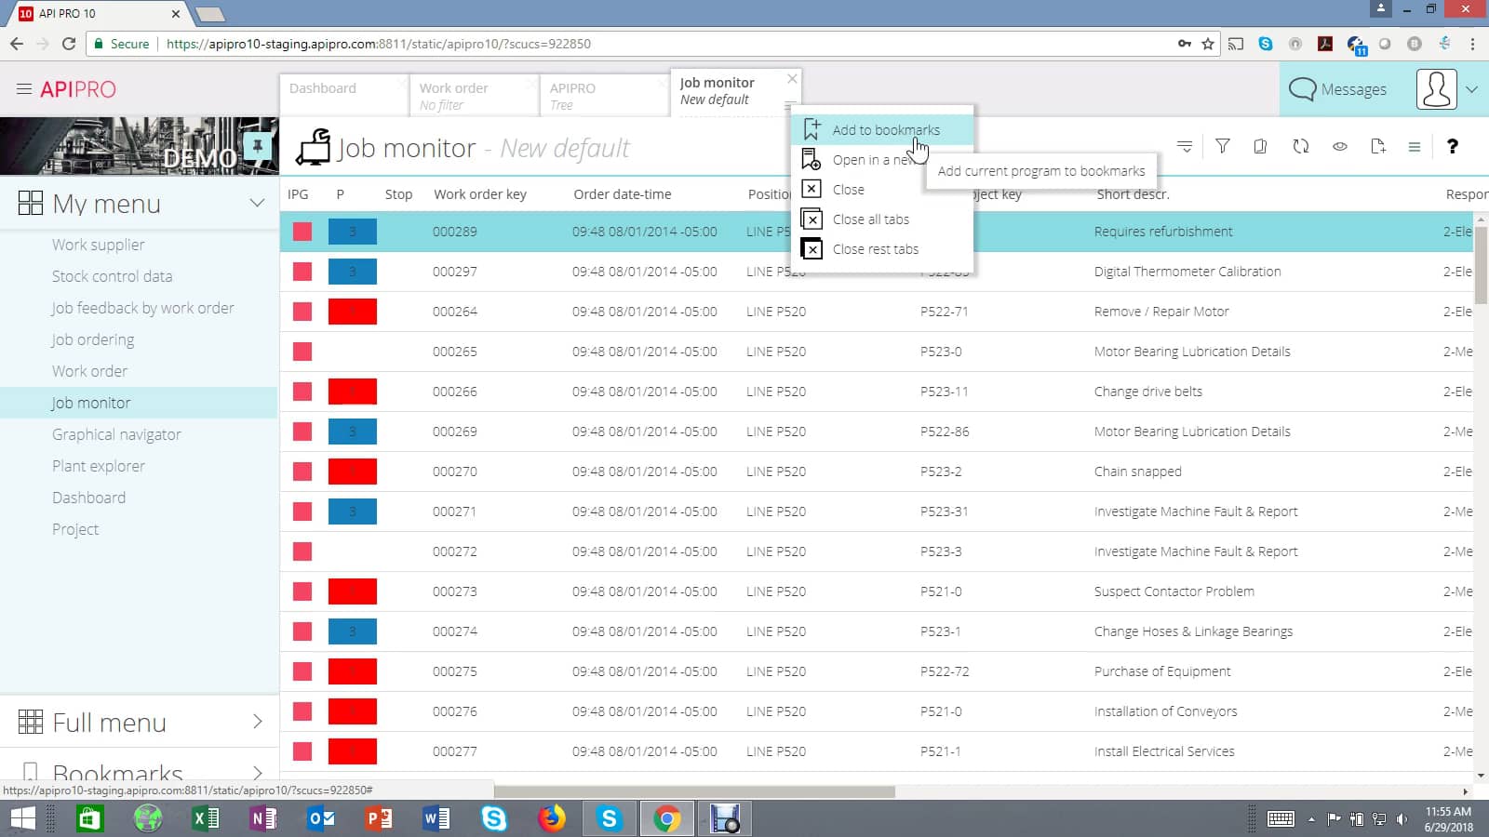1489x837 pixels.
Task: Click the APIPRO menu icon beside the logo
Action: click(24, 89)
